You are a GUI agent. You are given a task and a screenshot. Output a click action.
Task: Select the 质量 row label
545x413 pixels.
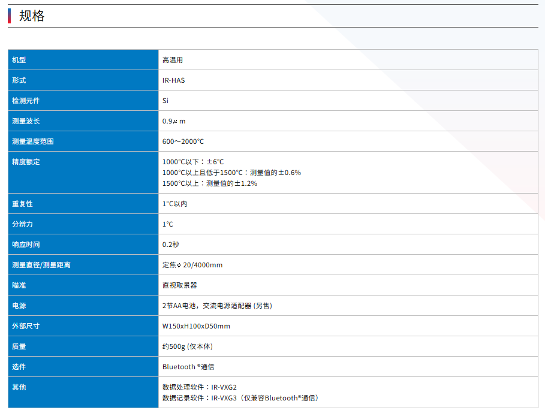[x=19, y=346]
